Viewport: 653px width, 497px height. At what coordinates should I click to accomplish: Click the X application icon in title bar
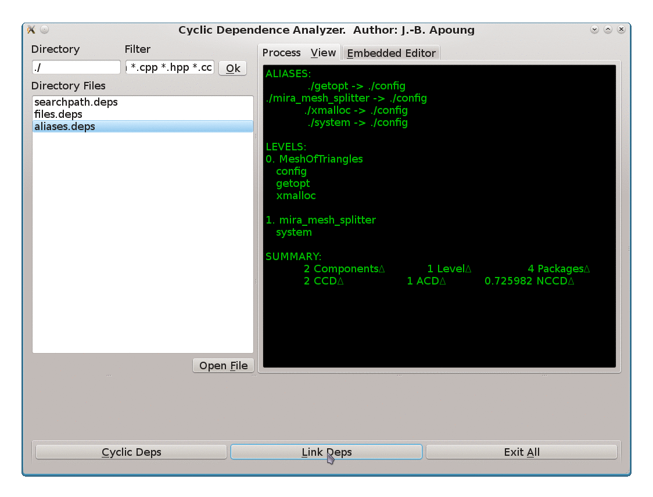pyautogui.click(x=31, y=30)
